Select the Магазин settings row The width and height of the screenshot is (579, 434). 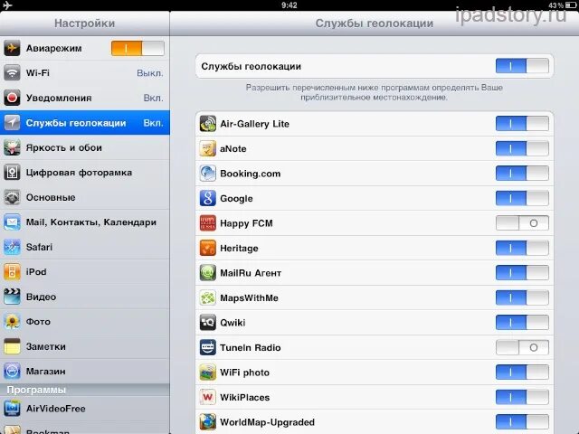pos(84,372)
